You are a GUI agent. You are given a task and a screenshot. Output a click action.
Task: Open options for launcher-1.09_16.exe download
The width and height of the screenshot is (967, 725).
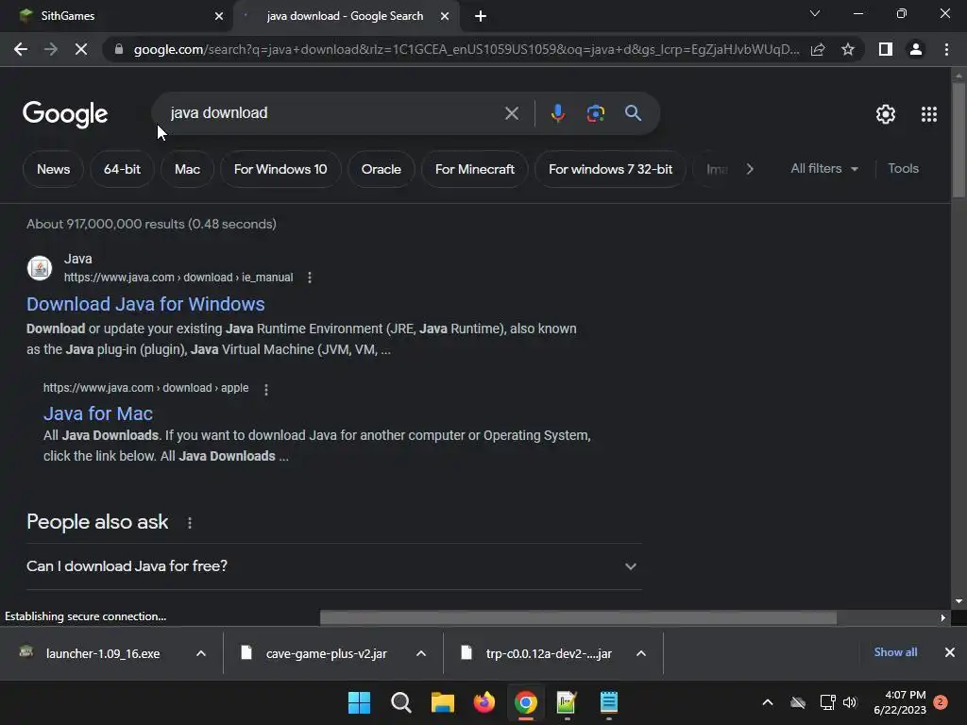(201, 653)
